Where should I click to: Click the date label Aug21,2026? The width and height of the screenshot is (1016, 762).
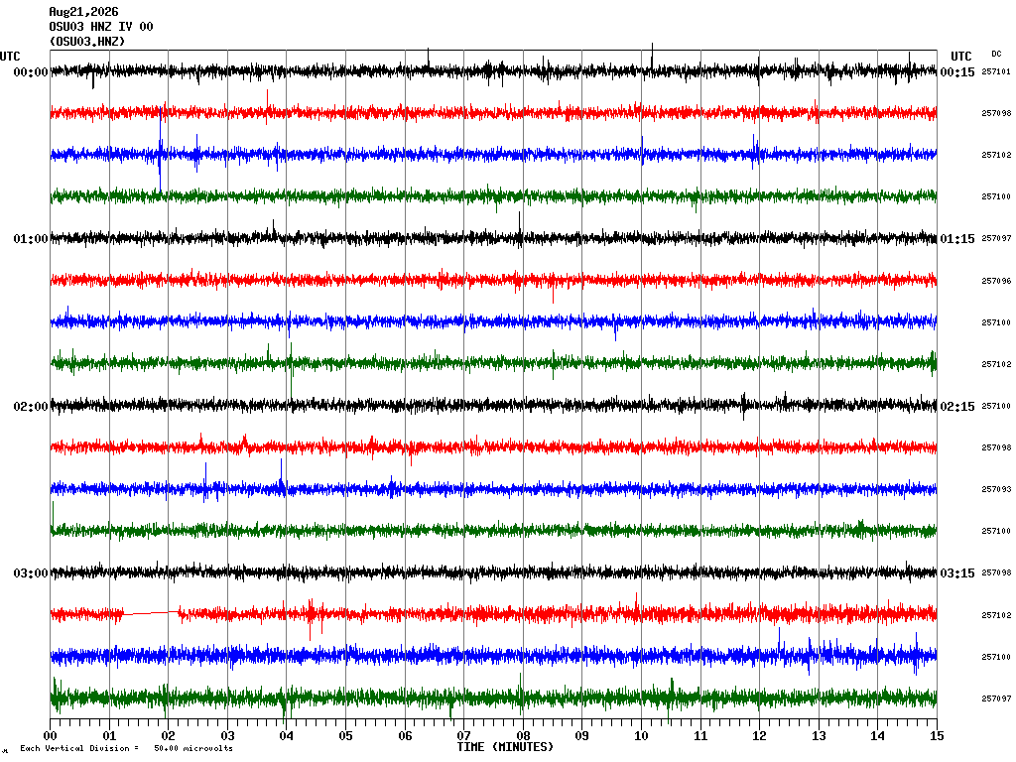click(x=83, y=12)
